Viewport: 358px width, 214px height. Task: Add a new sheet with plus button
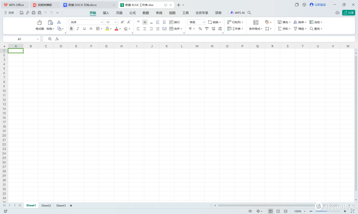coord(71,206)
